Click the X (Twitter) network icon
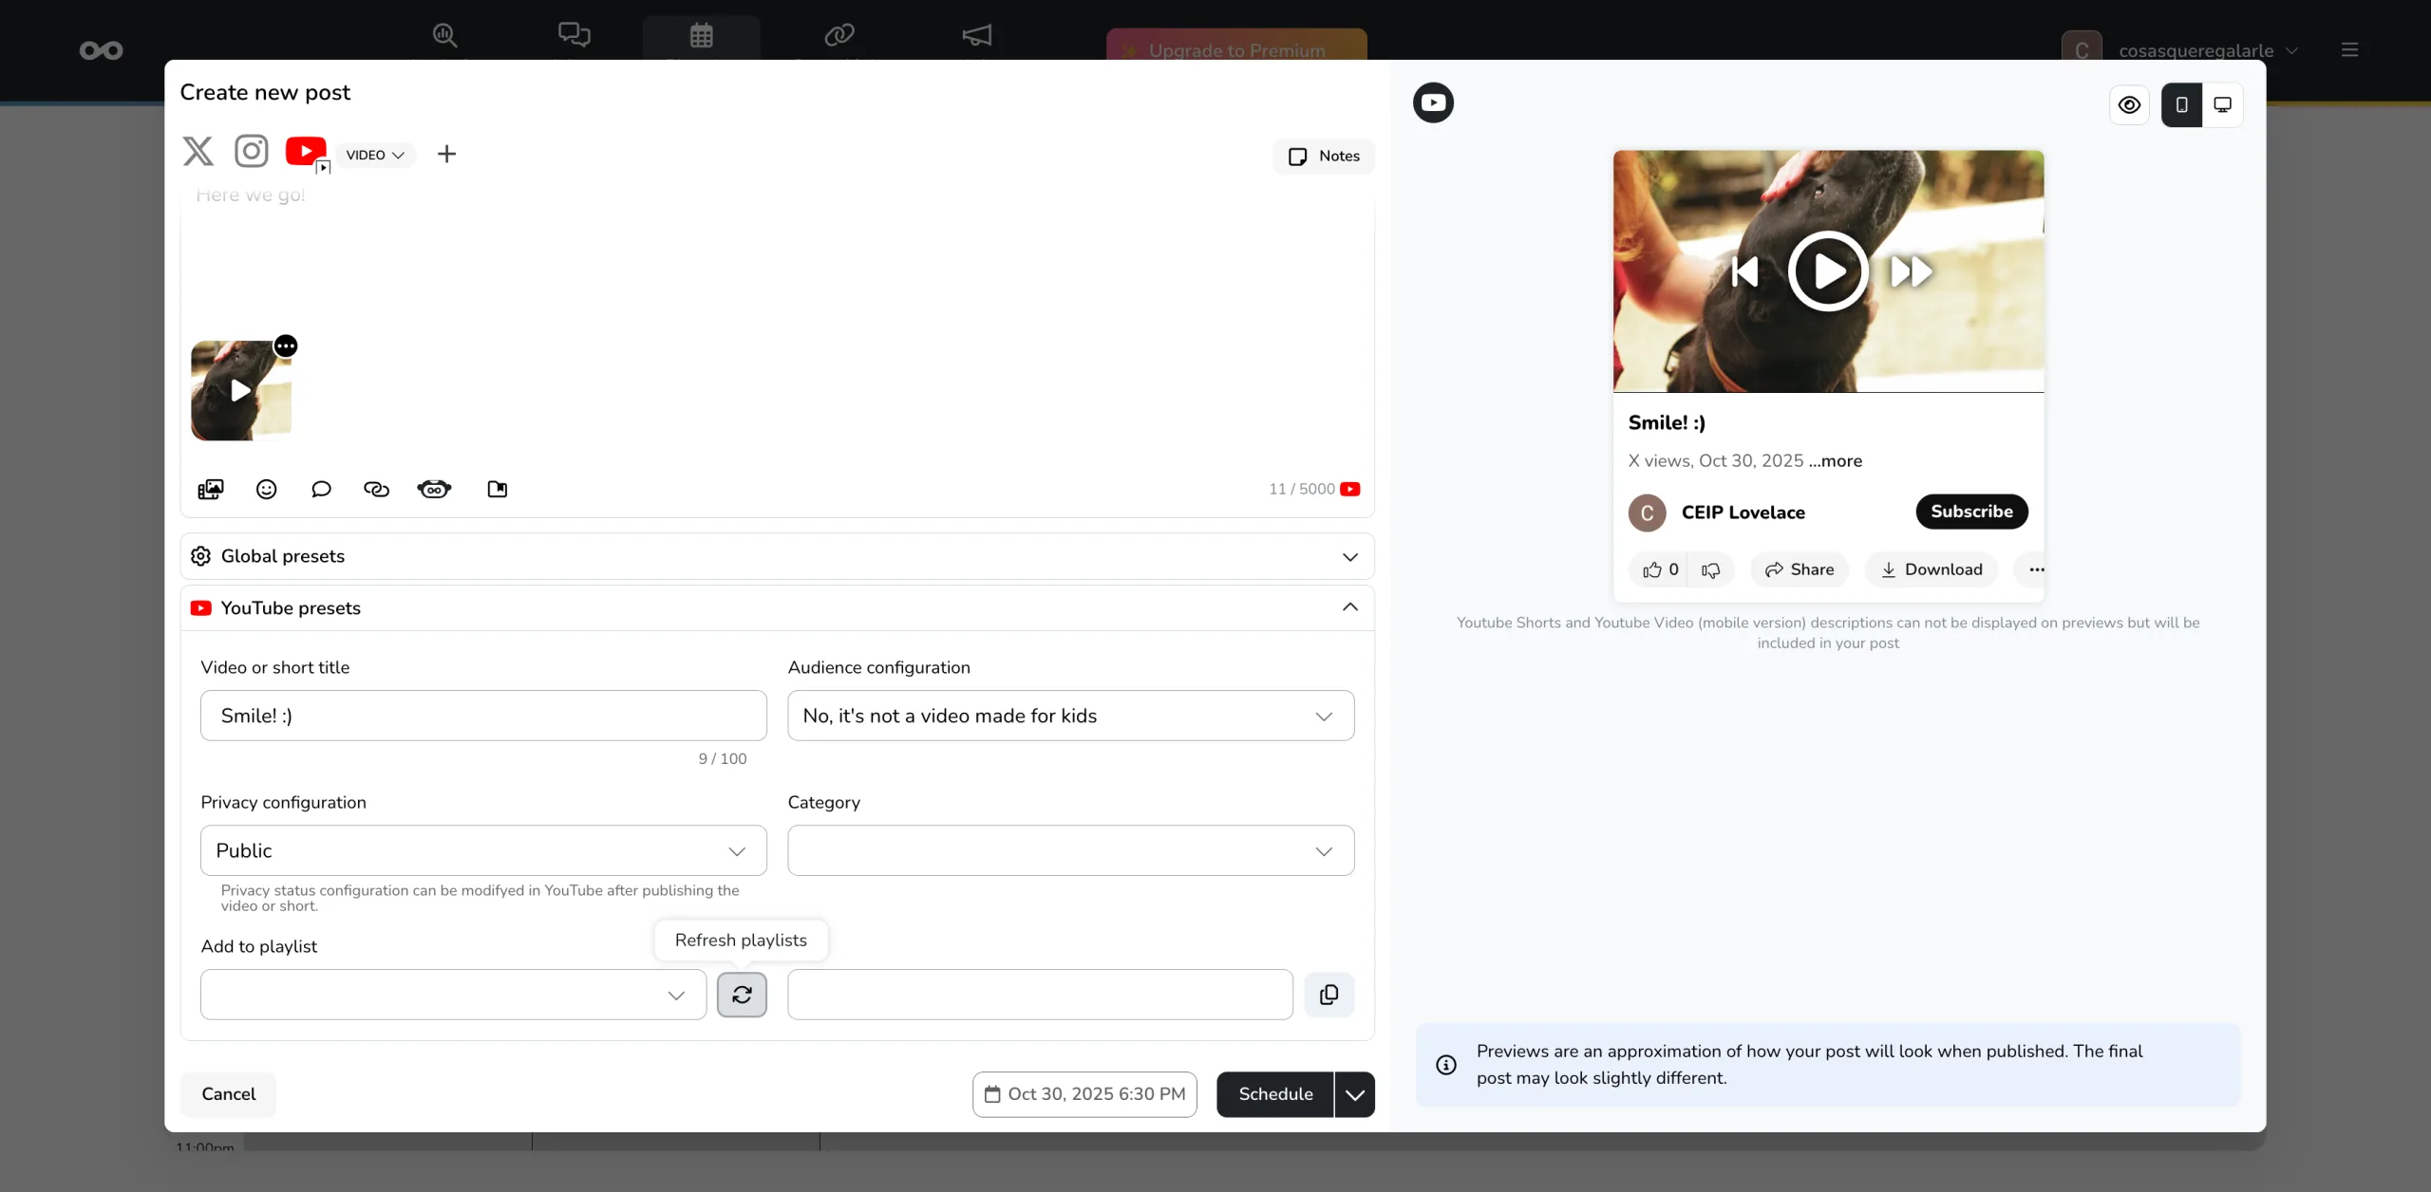The height and width of the screenshot is (1192, 2431). click(x=198, y=151)
